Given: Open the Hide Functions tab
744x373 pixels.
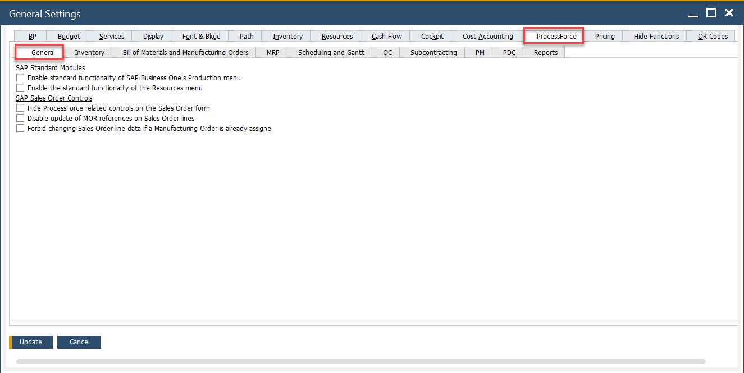Looking at the screenshot, I should [x=656, y=37].
